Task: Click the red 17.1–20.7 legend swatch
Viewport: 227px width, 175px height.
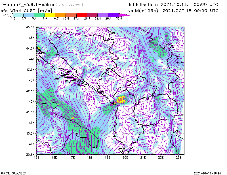Action: [x=82, y=15]
